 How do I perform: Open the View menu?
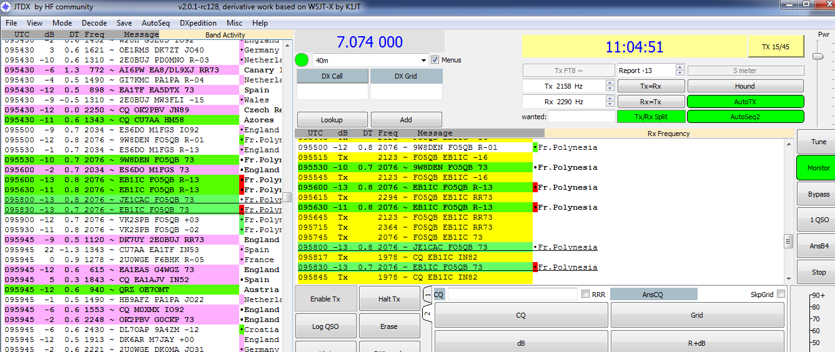[34, 23]
